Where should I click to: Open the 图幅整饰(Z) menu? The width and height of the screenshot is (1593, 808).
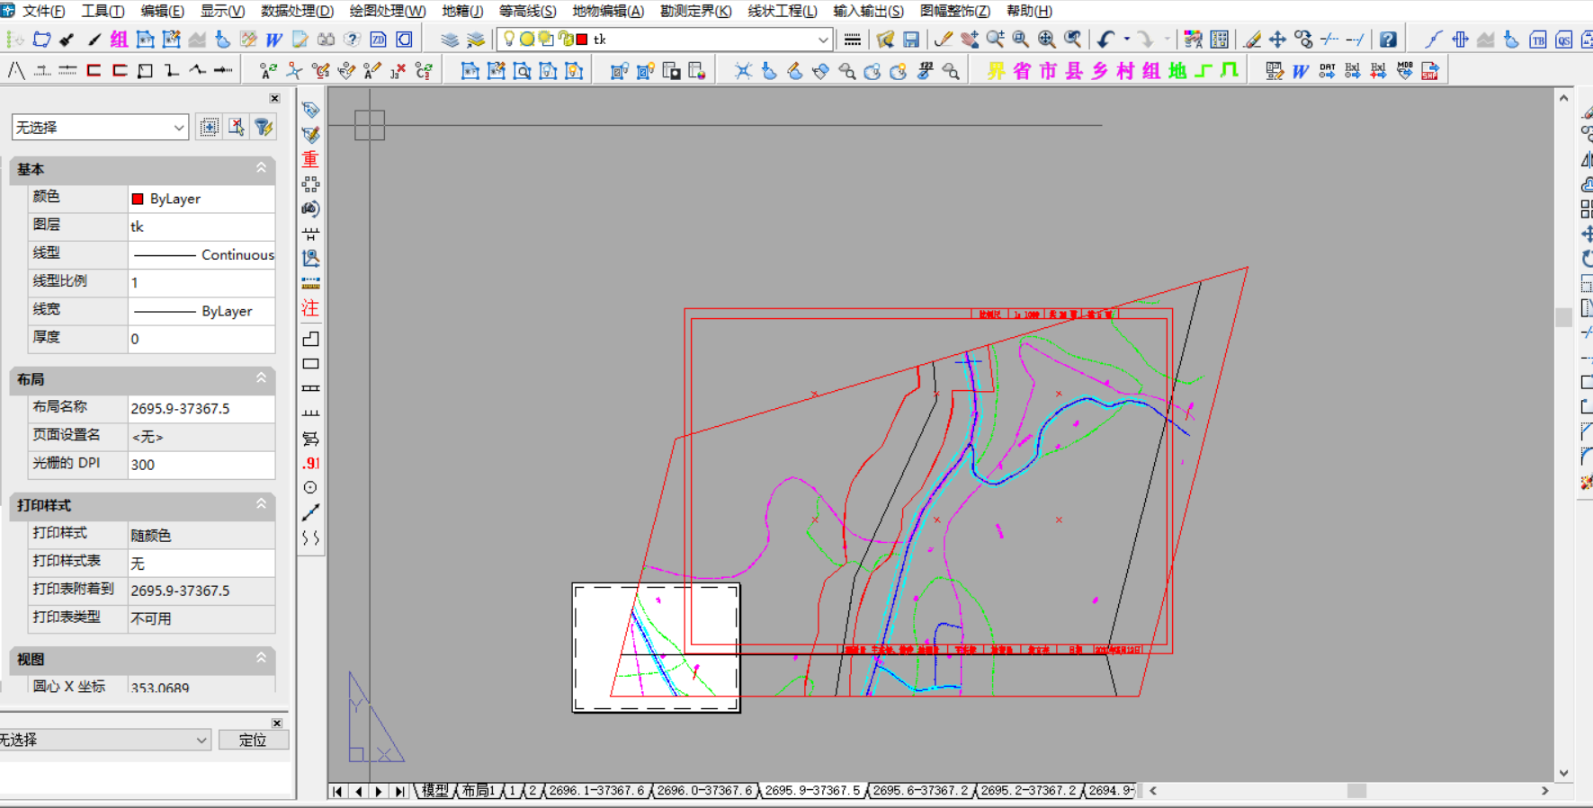[x=954, y=11]
